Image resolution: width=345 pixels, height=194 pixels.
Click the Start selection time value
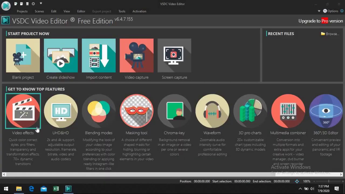(x=242, y=181)
